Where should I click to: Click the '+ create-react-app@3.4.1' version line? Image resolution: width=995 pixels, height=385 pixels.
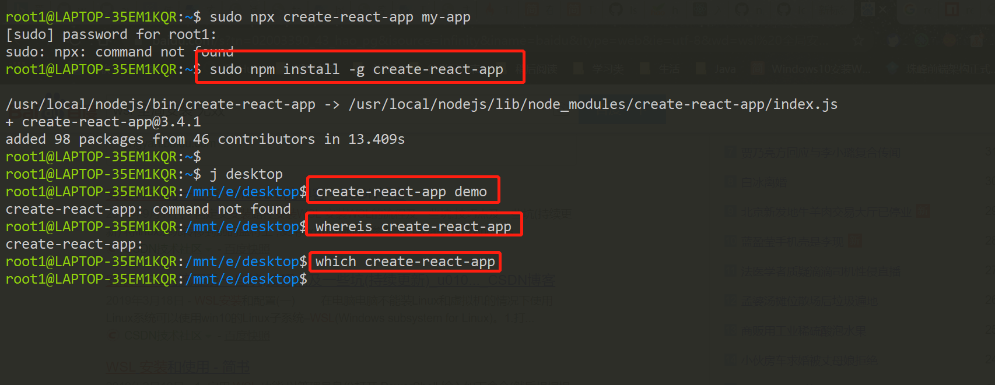(x=103, y=122)
